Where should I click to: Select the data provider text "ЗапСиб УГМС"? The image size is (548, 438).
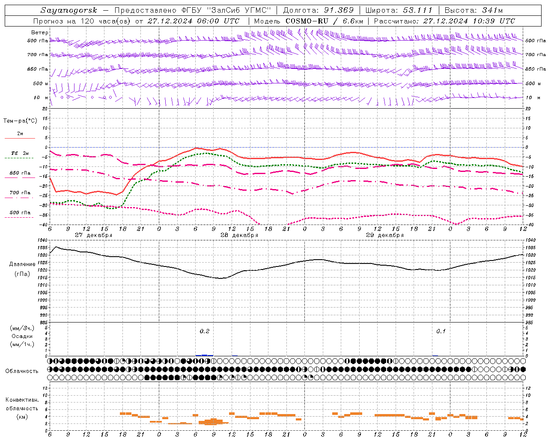click(x=240, y=10)
